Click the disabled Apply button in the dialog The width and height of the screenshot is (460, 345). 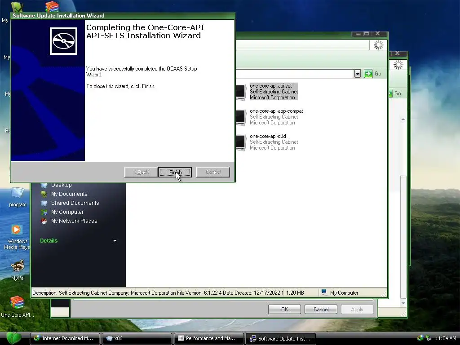[x=357, y=309]
